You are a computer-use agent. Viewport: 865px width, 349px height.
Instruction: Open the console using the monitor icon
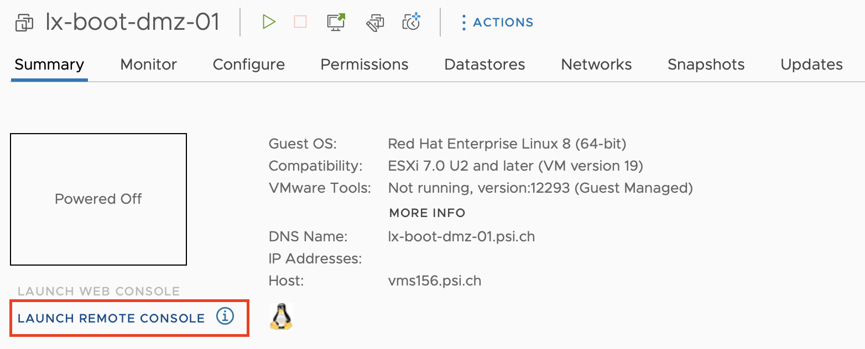(x=336, y=22)
